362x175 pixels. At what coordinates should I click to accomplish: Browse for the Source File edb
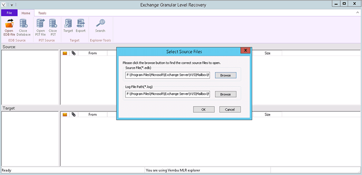pyautogui.click(x=225, y=75)
